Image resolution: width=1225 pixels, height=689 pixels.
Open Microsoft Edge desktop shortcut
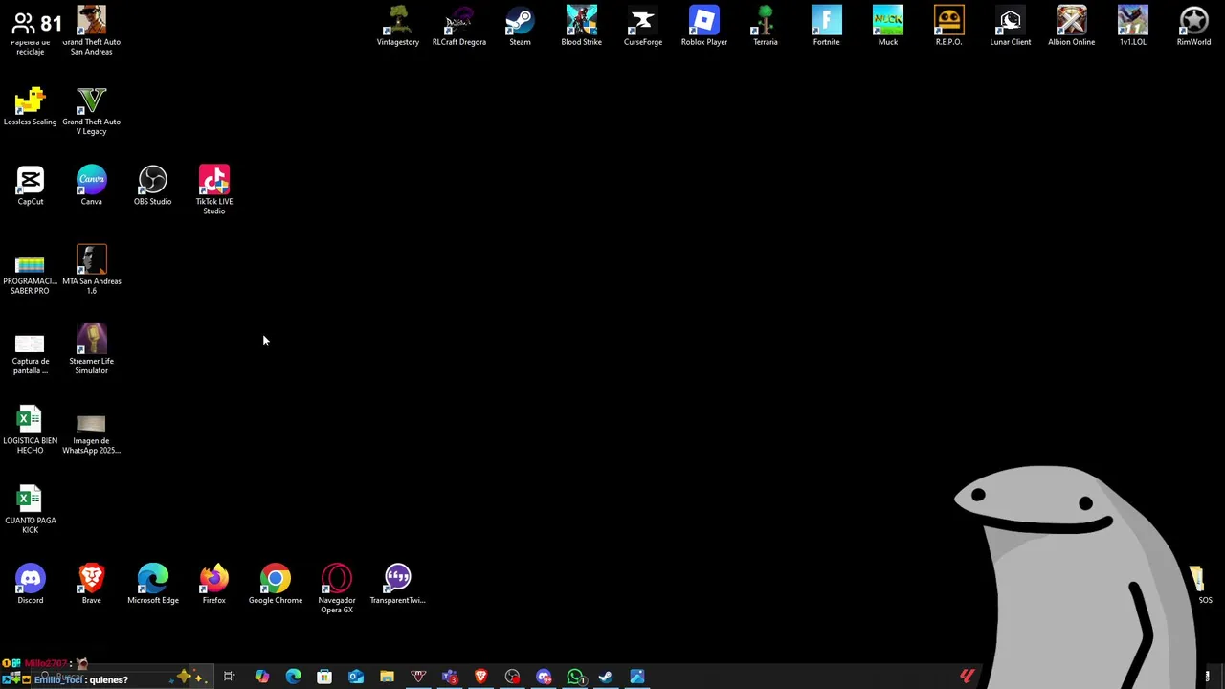(x=152, y=585)
